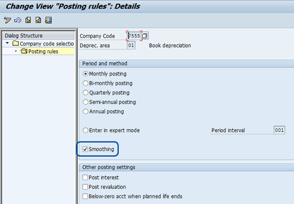Tick the Post revaluation checkbox
Viewport: 294px width, 204px height.
[85, 187]
